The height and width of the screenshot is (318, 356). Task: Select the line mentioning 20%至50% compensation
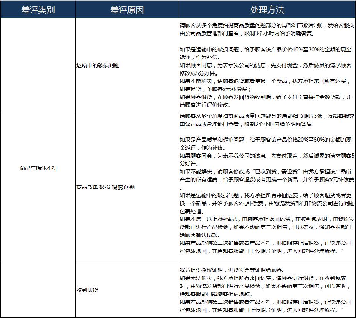point(265,139)
